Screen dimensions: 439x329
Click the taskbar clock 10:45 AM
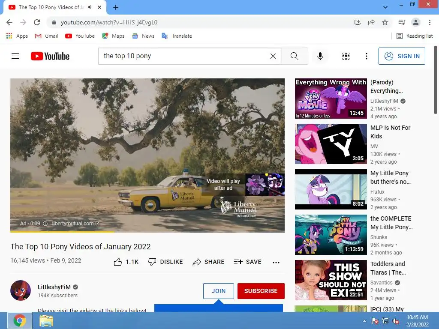tap(417, 320)
